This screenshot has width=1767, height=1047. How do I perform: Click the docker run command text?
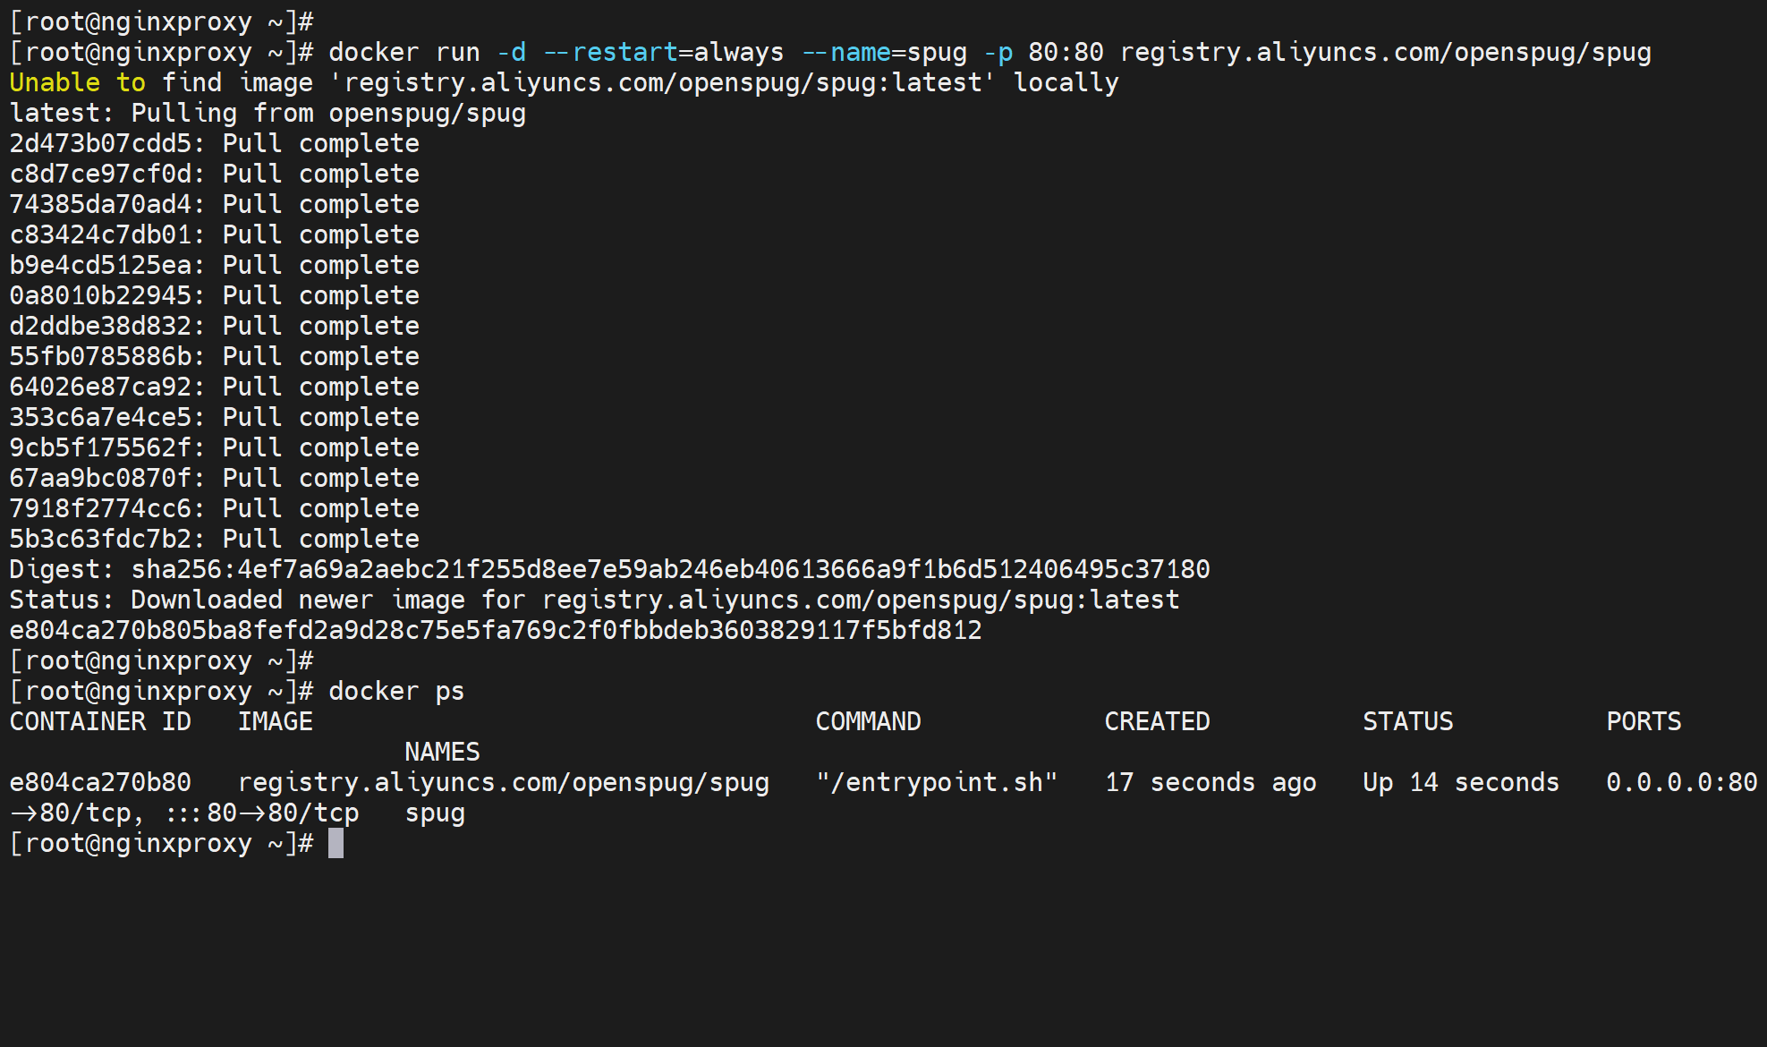pos(404,52)
